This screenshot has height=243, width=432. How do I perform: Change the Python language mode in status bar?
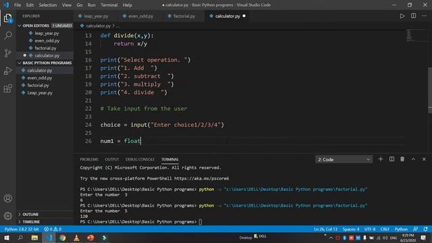pos(401,230)
